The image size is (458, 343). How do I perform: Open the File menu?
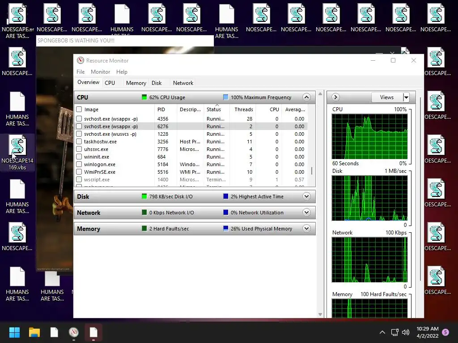click(x=81, y=72)
